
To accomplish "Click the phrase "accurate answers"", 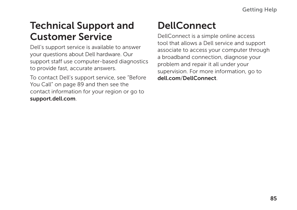I will pos(92,68).
